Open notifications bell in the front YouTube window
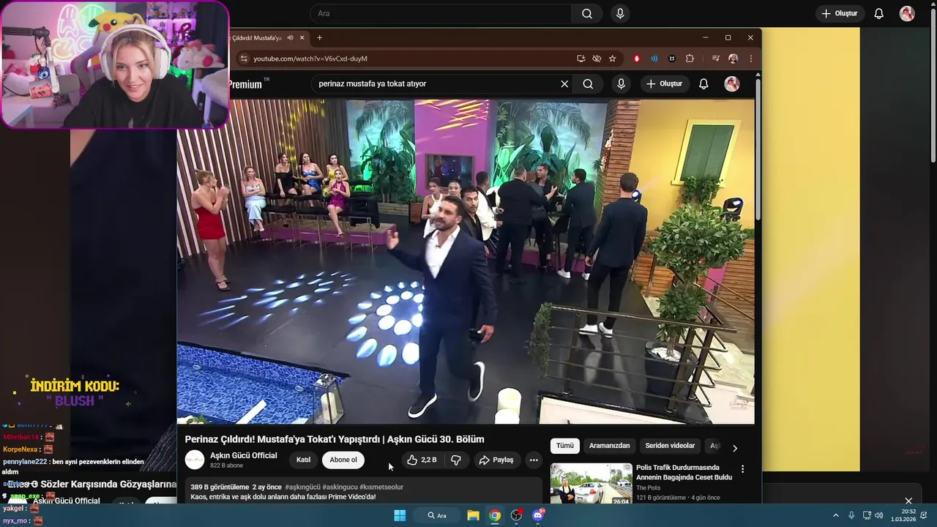This screenshot has height=527, width=937. point(703,84)
